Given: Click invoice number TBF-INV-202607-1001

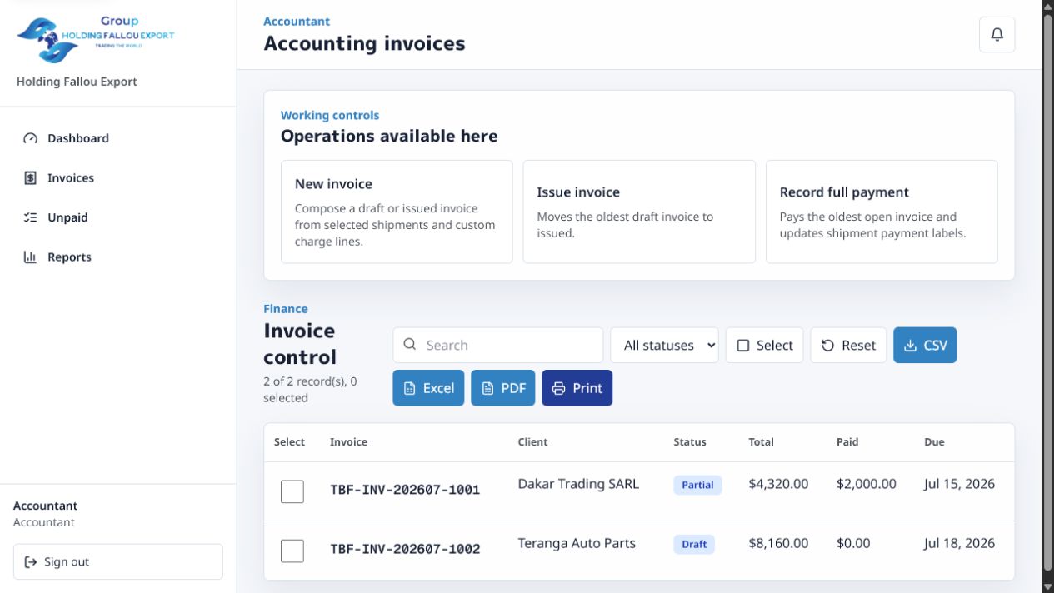Looking at the screenshot, I should [x=405, y=490].
